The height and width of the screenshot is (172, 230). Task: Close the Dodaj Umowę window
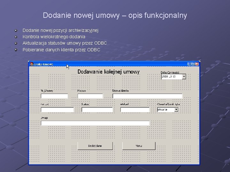197,64
